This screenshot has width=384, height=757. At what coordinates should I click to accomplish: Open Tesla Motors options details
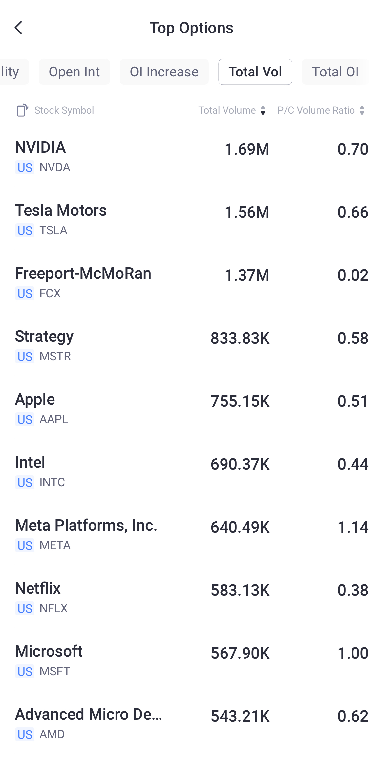(192, 220)
